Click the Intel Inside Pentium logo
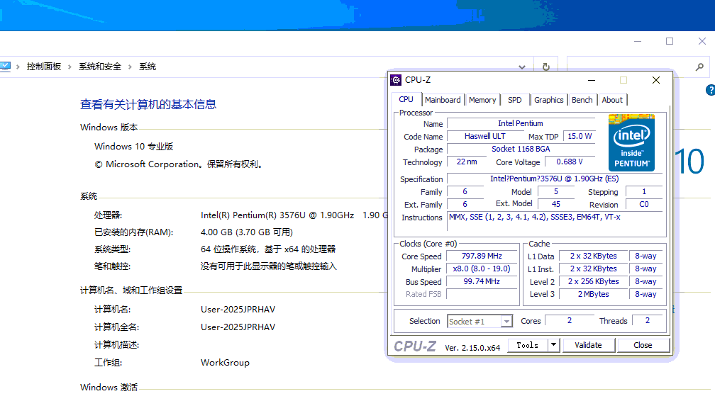 631,143
